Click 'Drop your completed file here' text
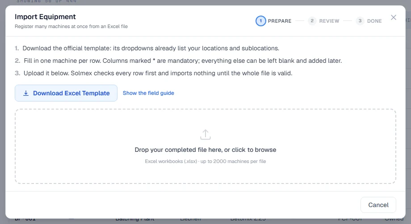This screenshot has height=224, width=411. [x=205, y=150]
